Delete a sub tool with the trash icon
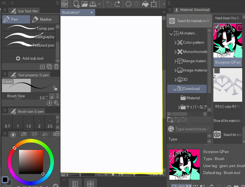The image size is (245, 187). pos(56,66)
